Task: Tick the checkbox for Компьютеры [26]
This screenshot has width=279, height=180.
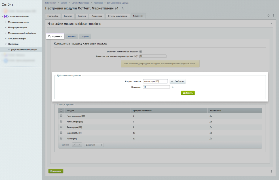Action: pyautogui.click(x=61, y=121)
